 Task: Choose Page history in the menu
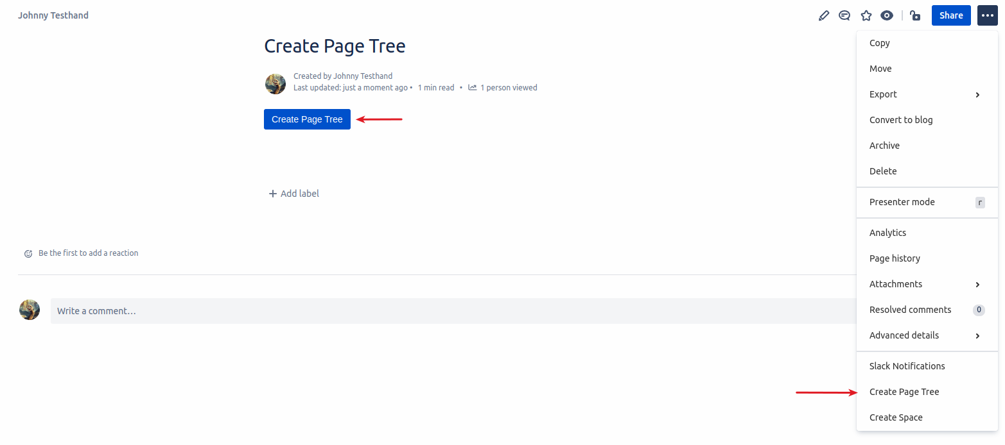click(x=895, y=258)
